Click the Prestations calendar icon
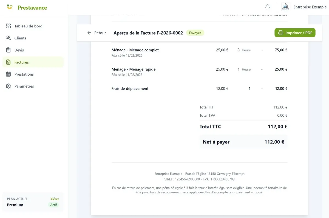 pos(8,74)
